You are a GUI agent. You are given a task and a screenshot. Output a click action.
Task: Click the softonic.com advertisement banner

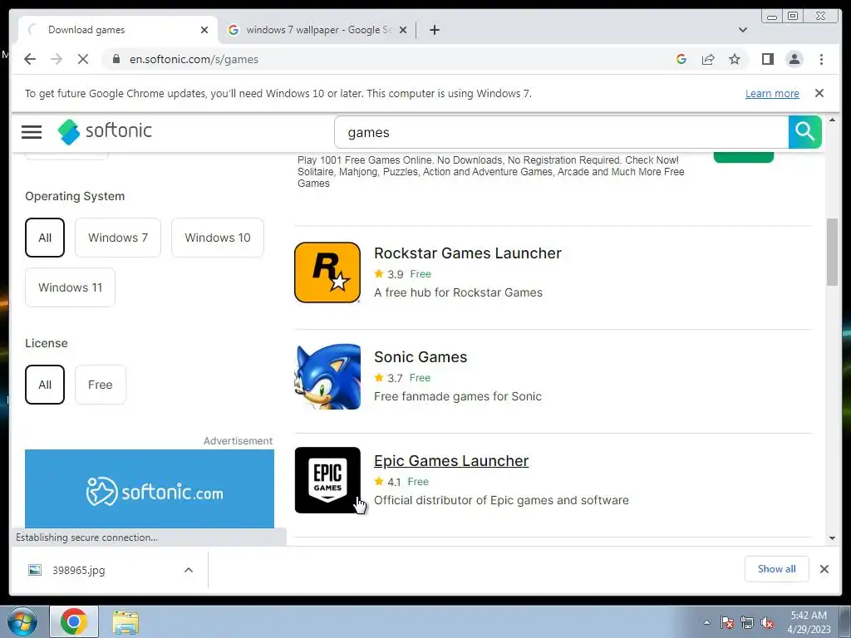pyautogui.click(x=150, y=488)
